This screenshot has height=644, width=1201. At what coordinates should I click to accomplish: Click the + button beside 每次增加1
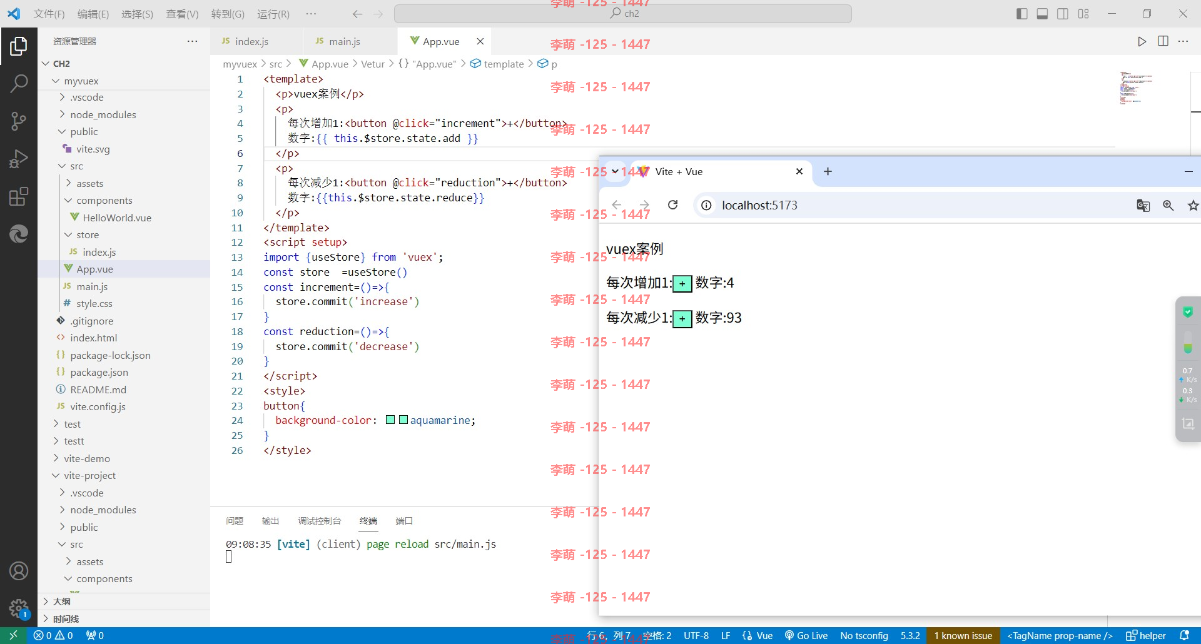point(682,284)
